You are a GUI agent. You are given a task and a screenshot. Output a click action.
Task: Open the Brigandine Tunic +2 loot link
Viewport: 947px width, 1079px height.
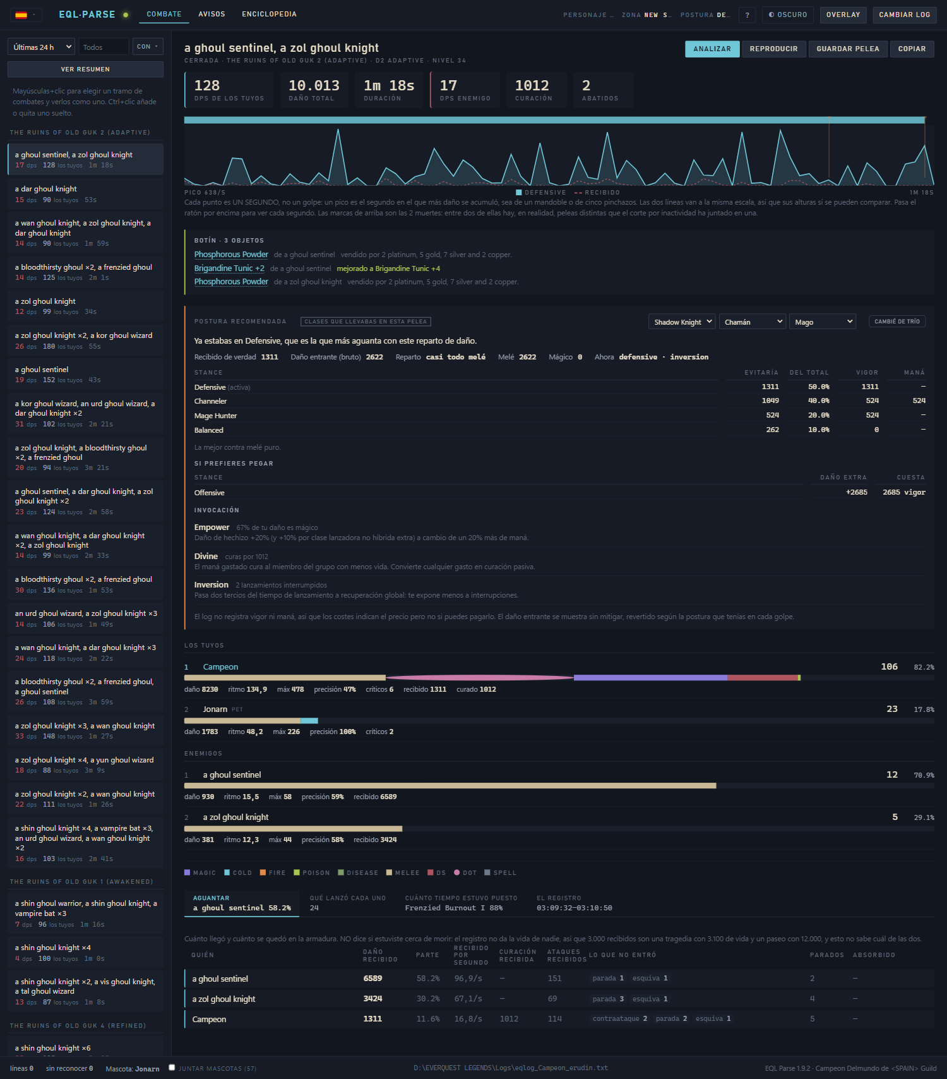229,268
